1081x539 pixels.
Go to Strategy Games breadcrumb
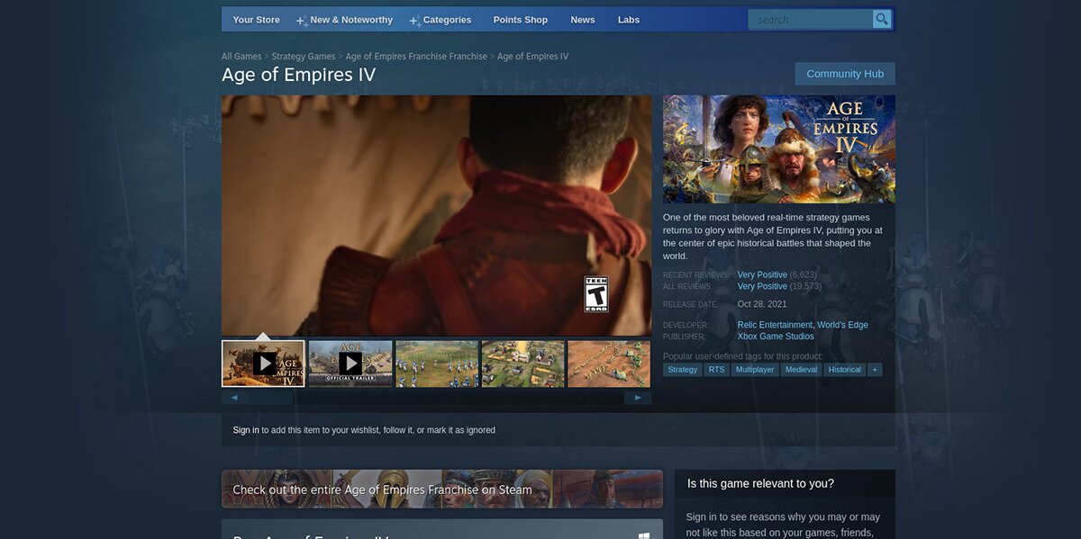(304, 57)
